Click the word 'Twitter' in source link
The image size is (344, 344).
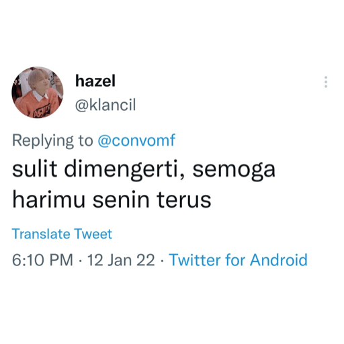(195, 260)
